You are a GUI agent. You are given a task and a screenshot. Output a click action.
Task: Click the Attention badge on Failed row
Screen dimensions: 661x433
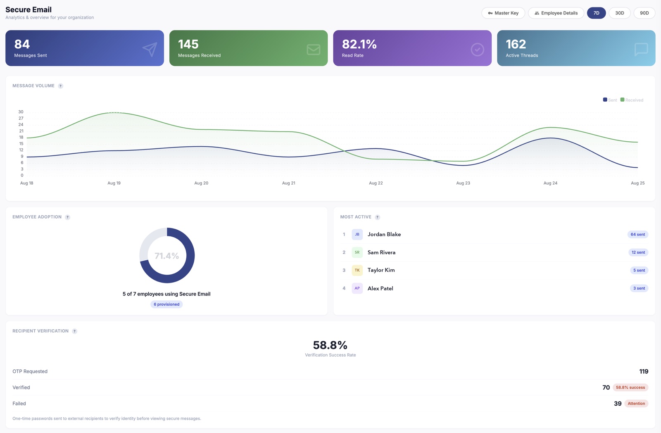tap(636, 404)
